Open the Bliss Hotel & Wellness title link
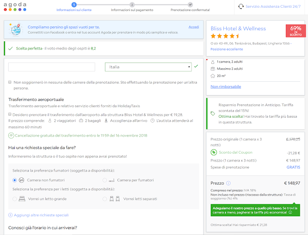 pyautogui.click(x=238, y=29)
